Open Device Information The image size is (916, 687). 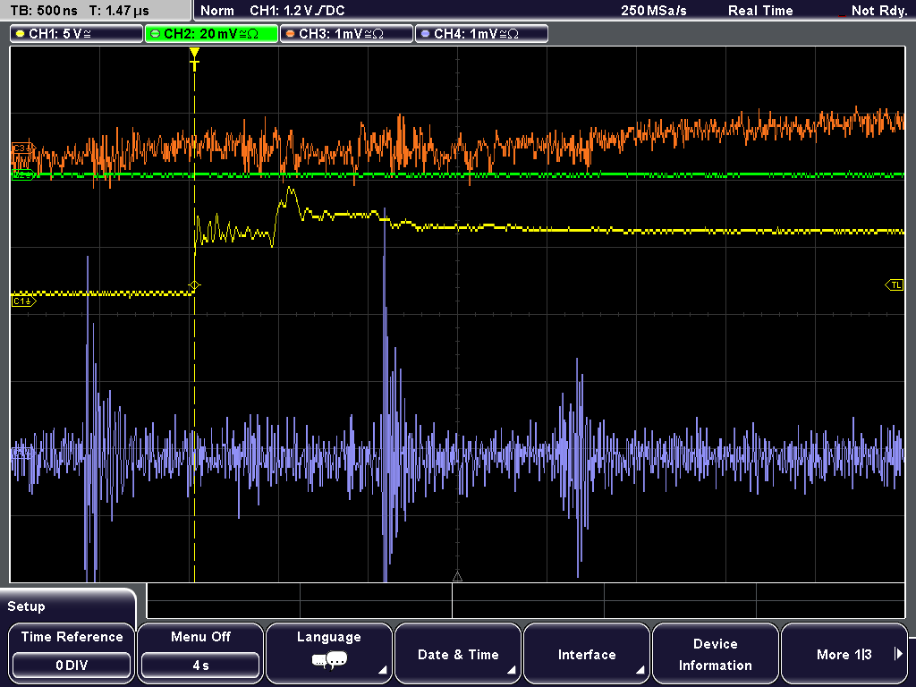[715, 652]
